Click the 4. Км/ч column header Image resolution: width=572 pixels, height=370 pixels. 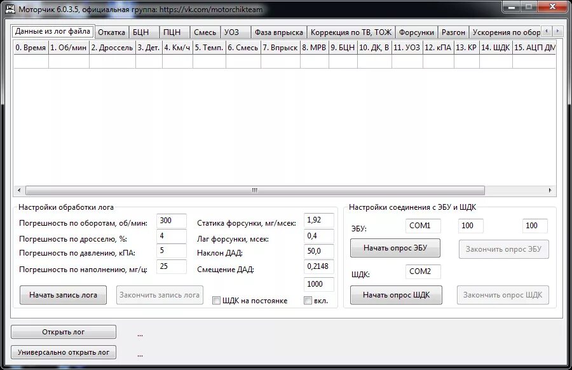[178, 48]
